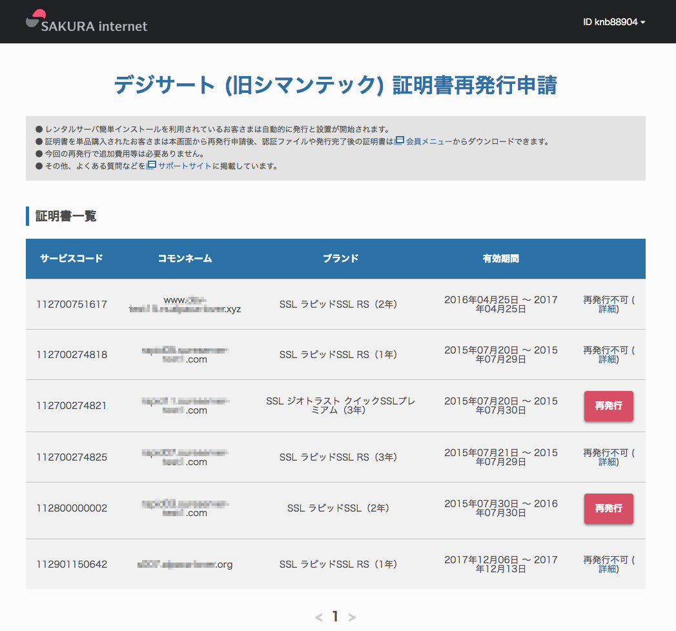Click validity period 2016年04月25日 ～ 2017年04月25日
Screen dimensions: 676x631
tap(500, 304)
